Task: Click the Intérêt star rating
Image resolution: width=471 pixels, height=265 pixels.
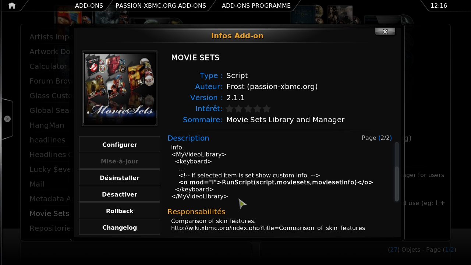Action: (248, 109)
